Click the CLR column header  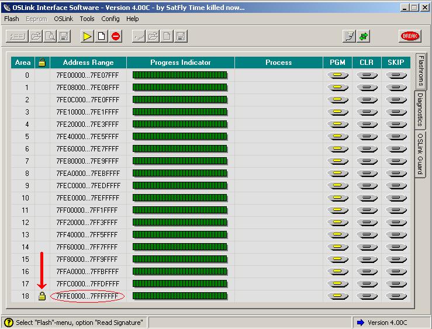367,63
